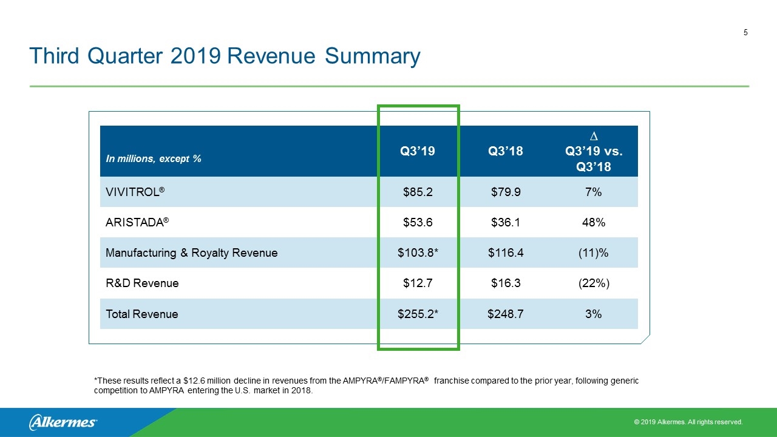Image resolution: width=777 pixels, height=437 pixels.
Task: Click the Q3'18 column header
Action: click(x=506, y=152)
